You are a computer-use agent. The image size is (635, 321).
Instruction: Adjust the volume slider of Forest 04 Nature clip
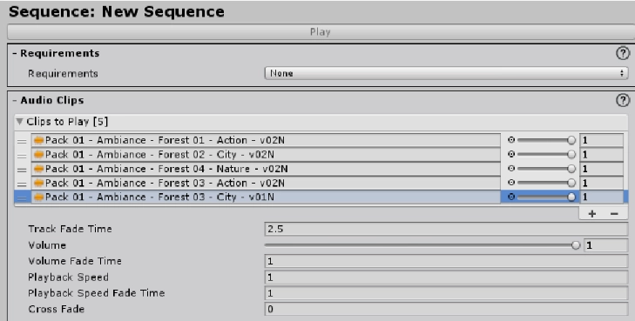pos(546,169)
